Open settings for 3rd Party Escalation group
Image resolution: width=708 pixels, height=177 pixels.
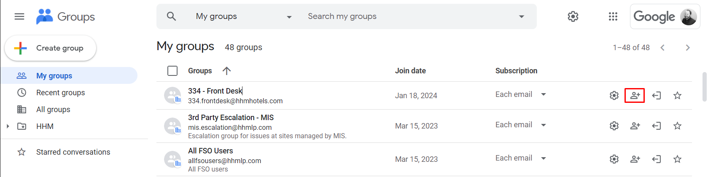click(x=614, y=126)
